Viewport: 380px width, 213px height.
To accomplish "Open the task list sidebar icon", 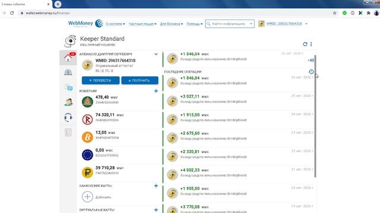I will pos(68,133).
